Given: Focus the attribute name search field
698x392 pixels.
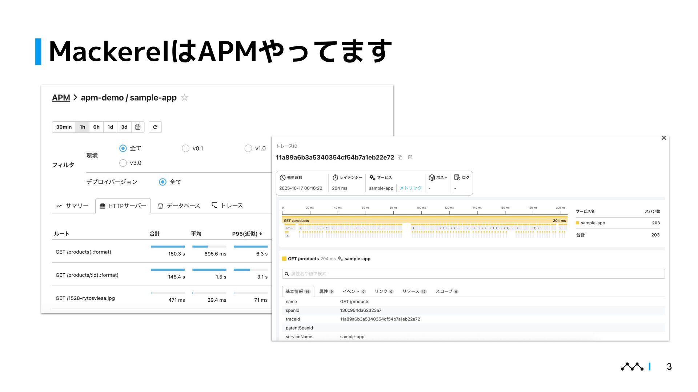Looking at the screenshot, I should tap(473, 274).
